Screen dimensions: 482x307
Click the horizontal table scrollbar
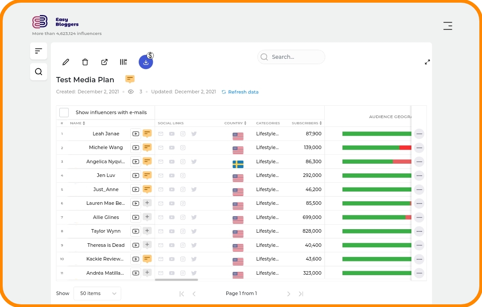(176, 280)
